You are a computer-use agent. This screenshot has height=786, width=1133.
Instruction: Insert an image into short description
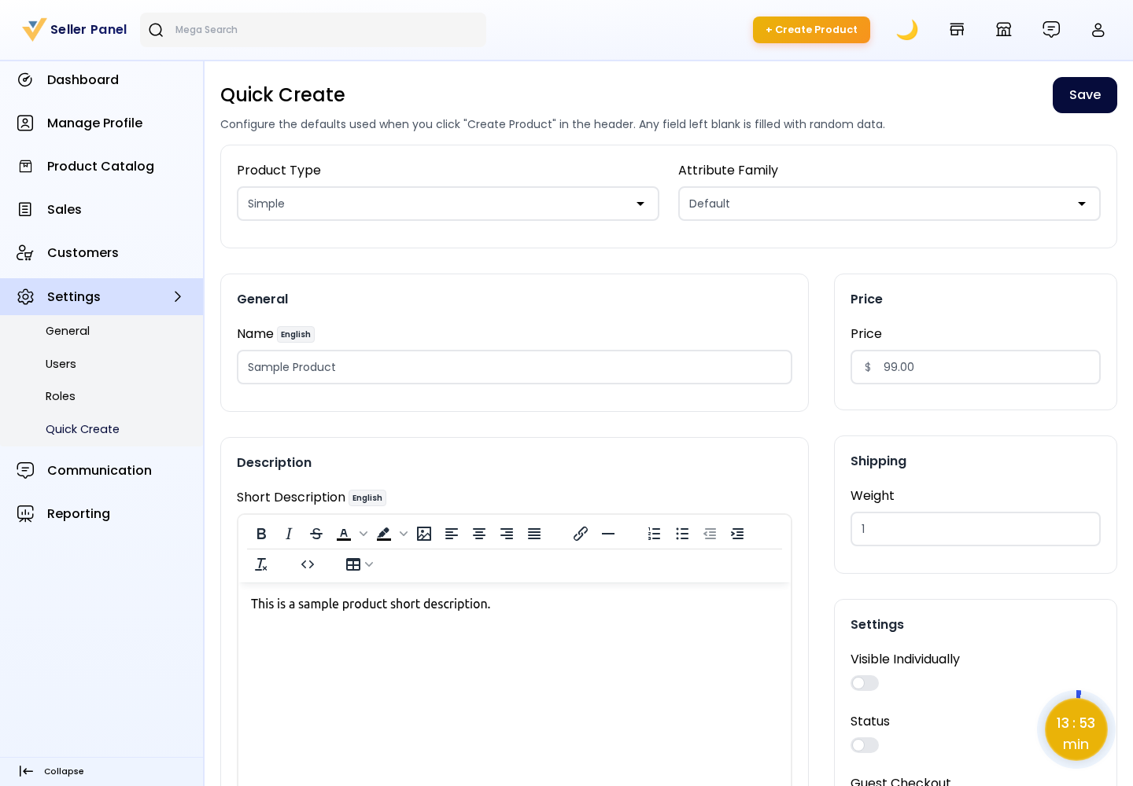pos(424,534)
